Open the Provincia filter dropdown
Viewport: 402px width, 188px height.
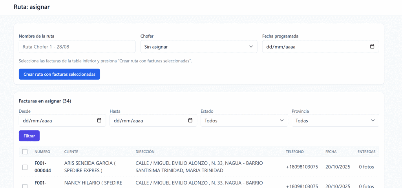(x=335, y=120)
